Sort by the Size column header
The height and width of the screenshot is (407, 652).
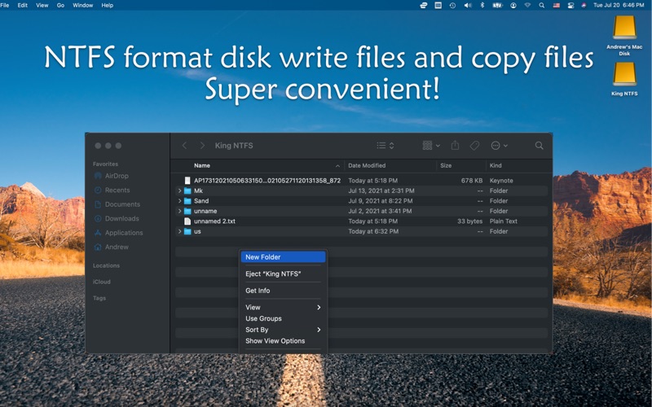pos(446,165)
